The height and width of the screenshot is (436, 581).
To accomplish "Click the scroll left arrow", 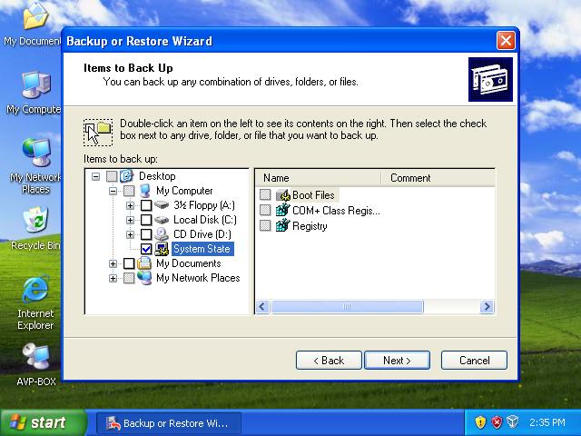I will [x=262, y=307].
